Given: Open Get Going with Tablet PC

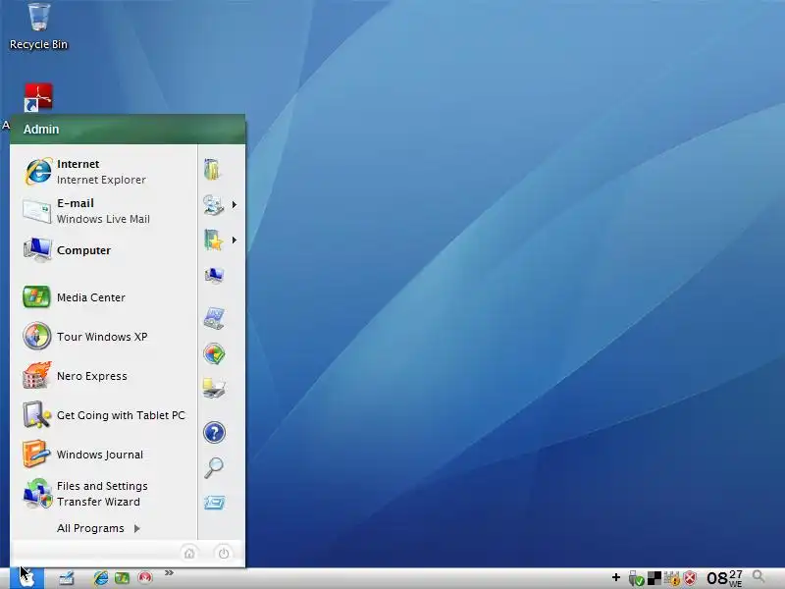Looking at the screenshot, I should (104, 415).
